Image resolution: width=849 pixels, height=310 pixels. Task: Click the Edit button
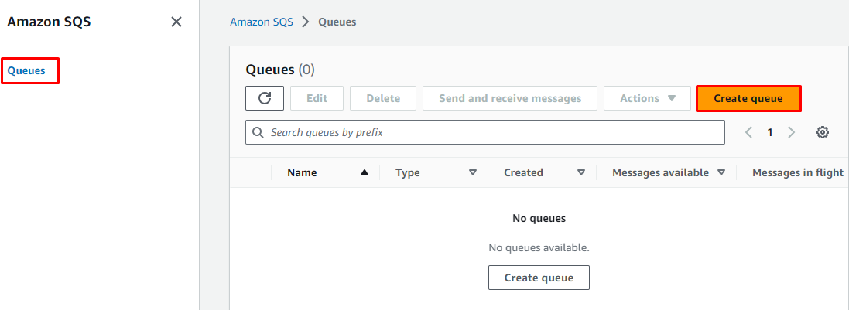tap(317, 98)
